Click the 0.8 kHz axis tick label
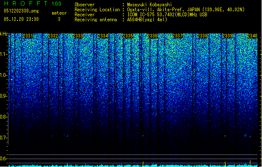 4,117
